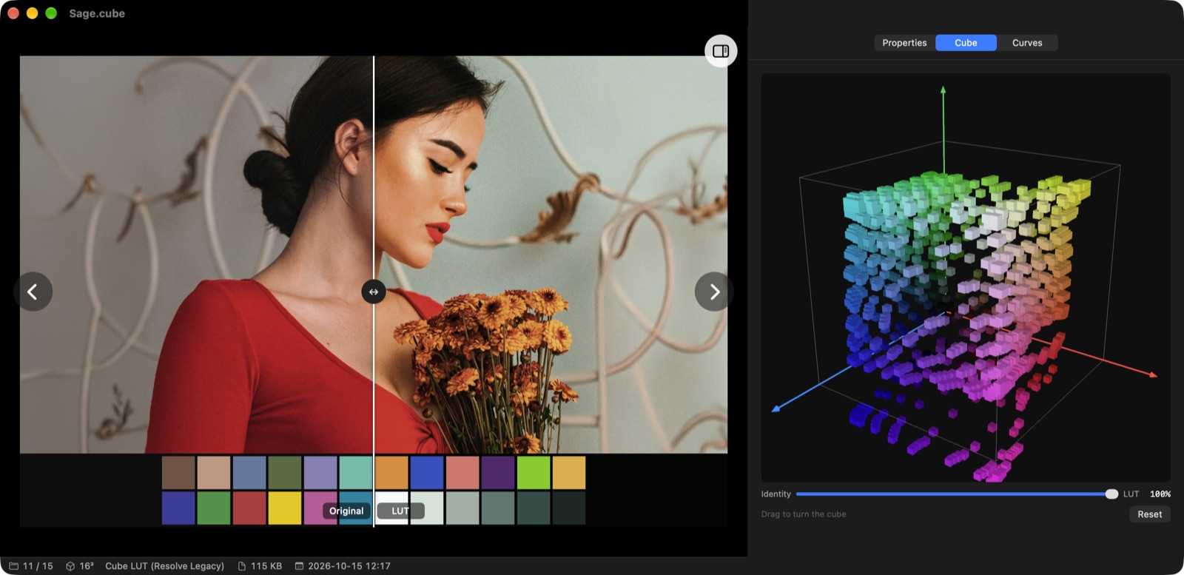Click the 16³ cube size text
Image resolution: width=1184 pixels, height=575 pixels.
pyautogui.click(x=87, y=566)
